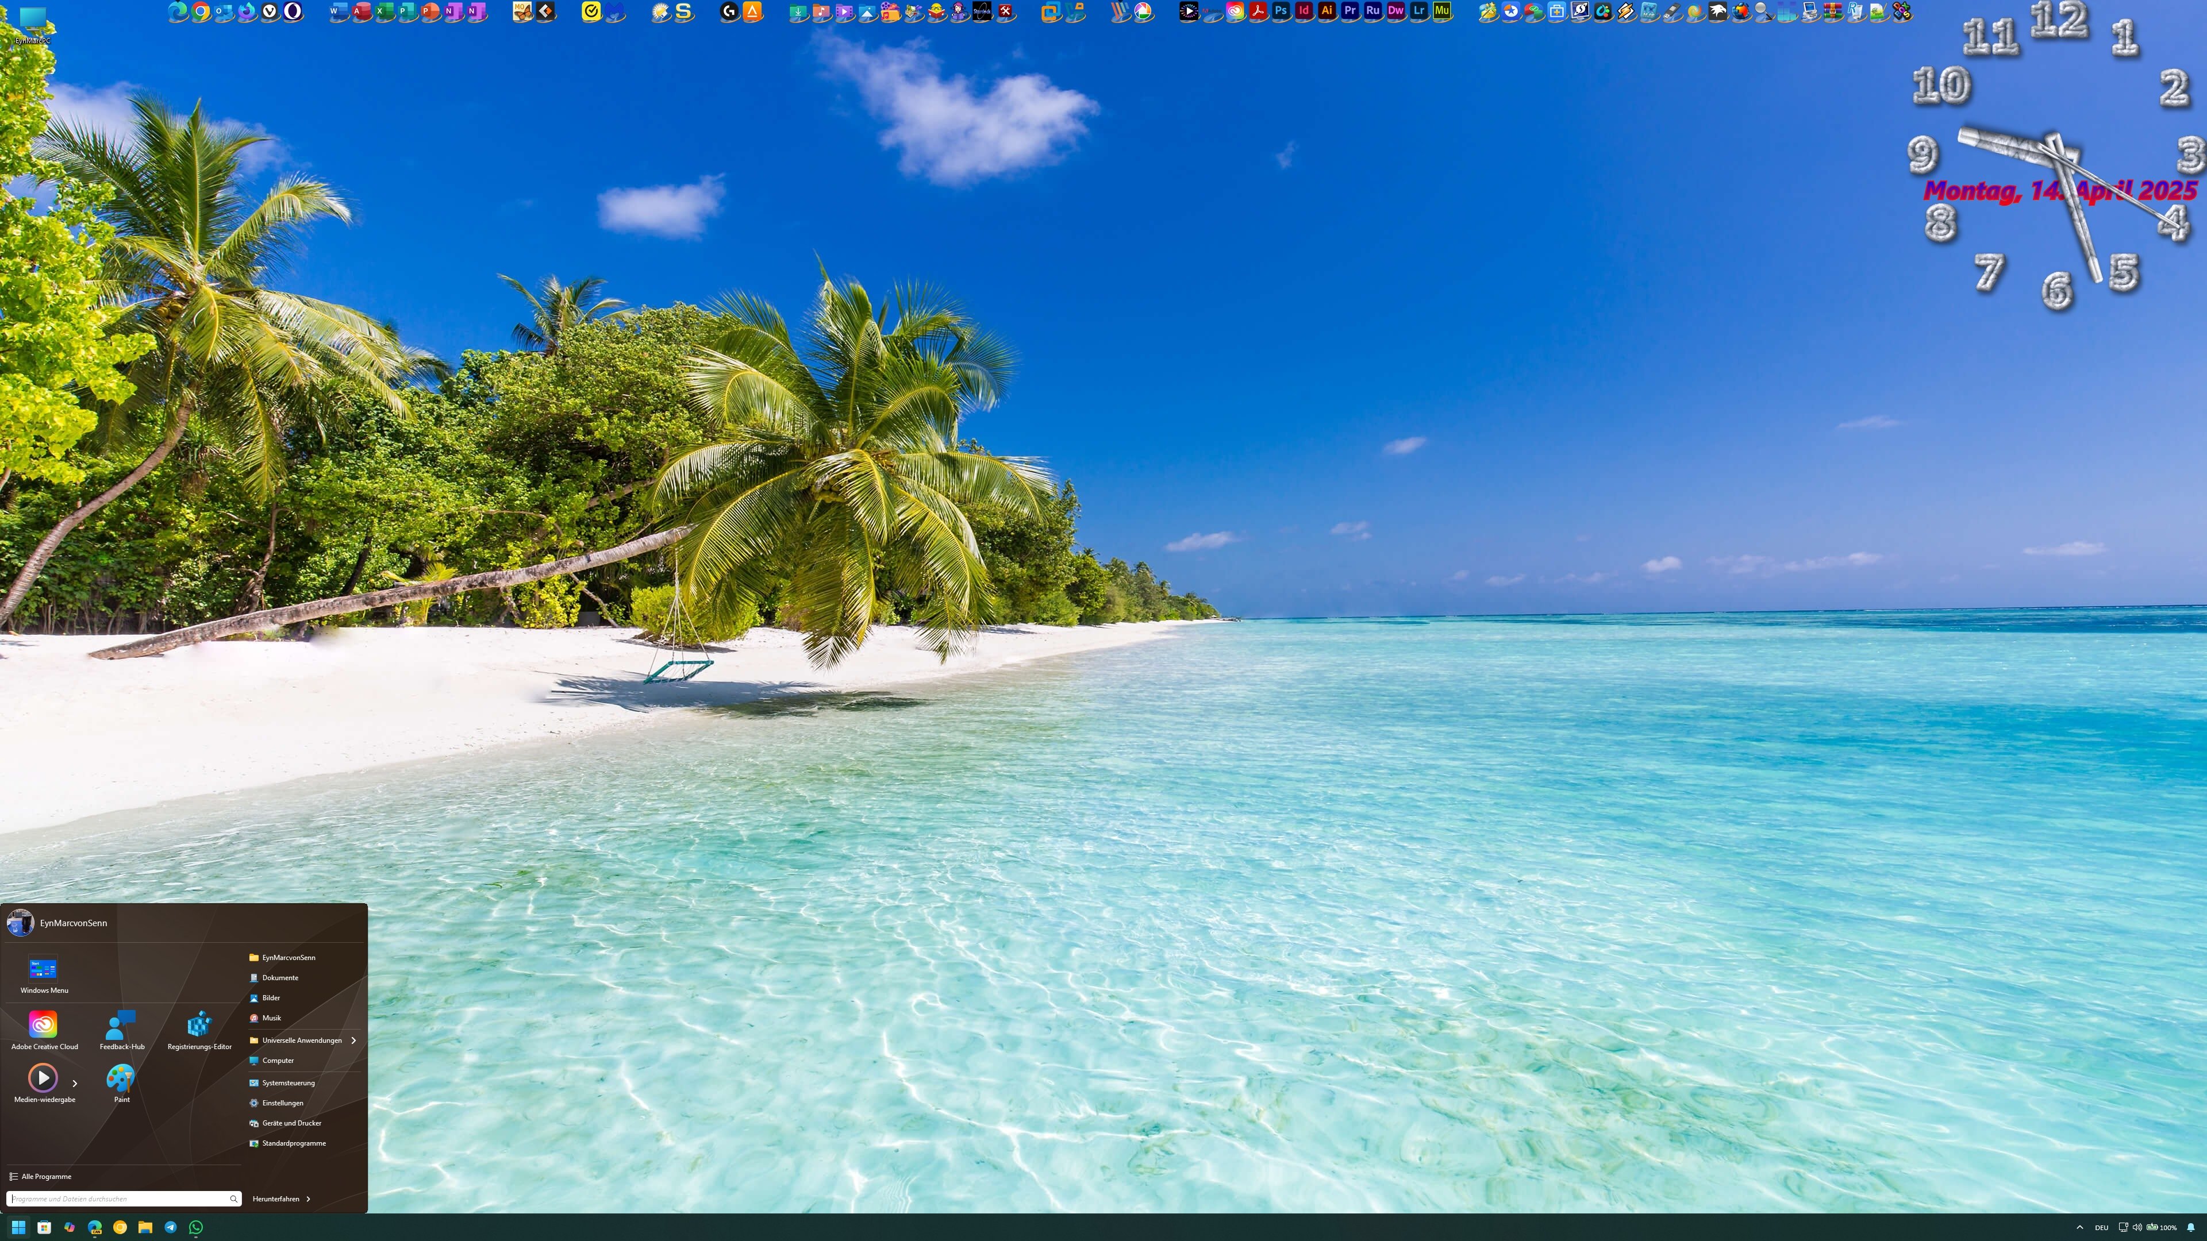Open Photoshop from the top dock
2207x1241 pixels.
1280,11
